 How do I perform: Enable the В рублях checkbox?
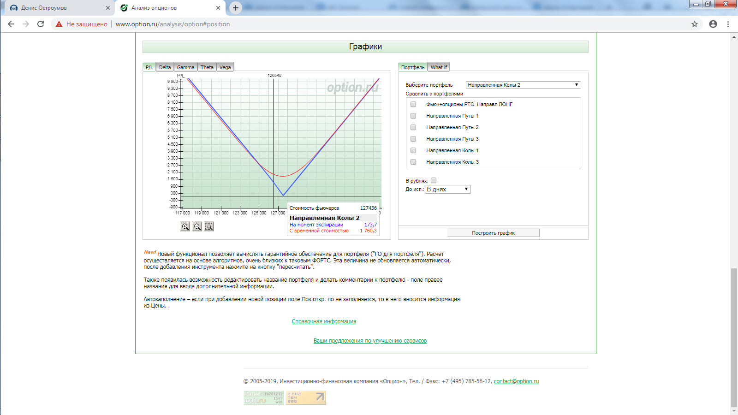[x=434, y=180]
